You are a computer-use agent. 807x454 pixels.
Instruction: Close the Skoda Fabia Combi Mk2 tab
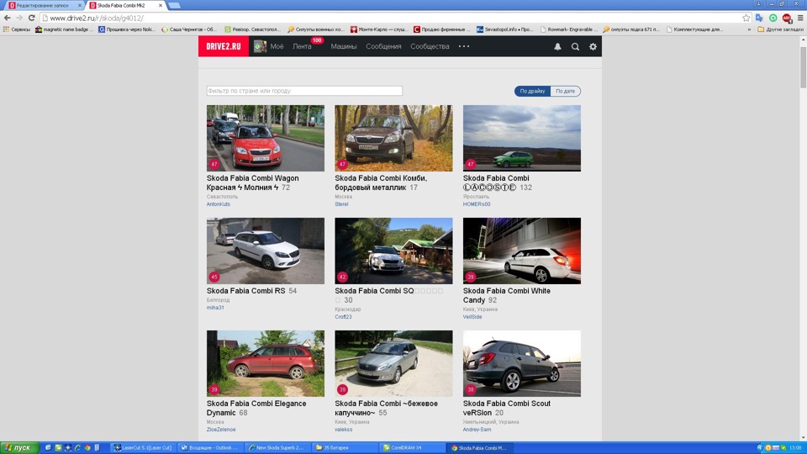coord(161,5)
